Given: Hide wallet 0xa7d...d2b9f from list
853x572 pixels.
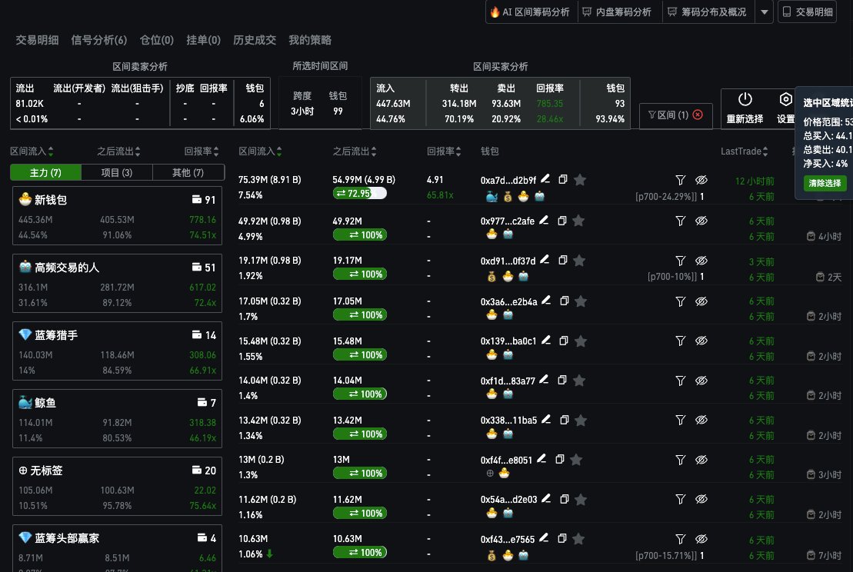Looking at the screenshot, I should pos(701,179).
